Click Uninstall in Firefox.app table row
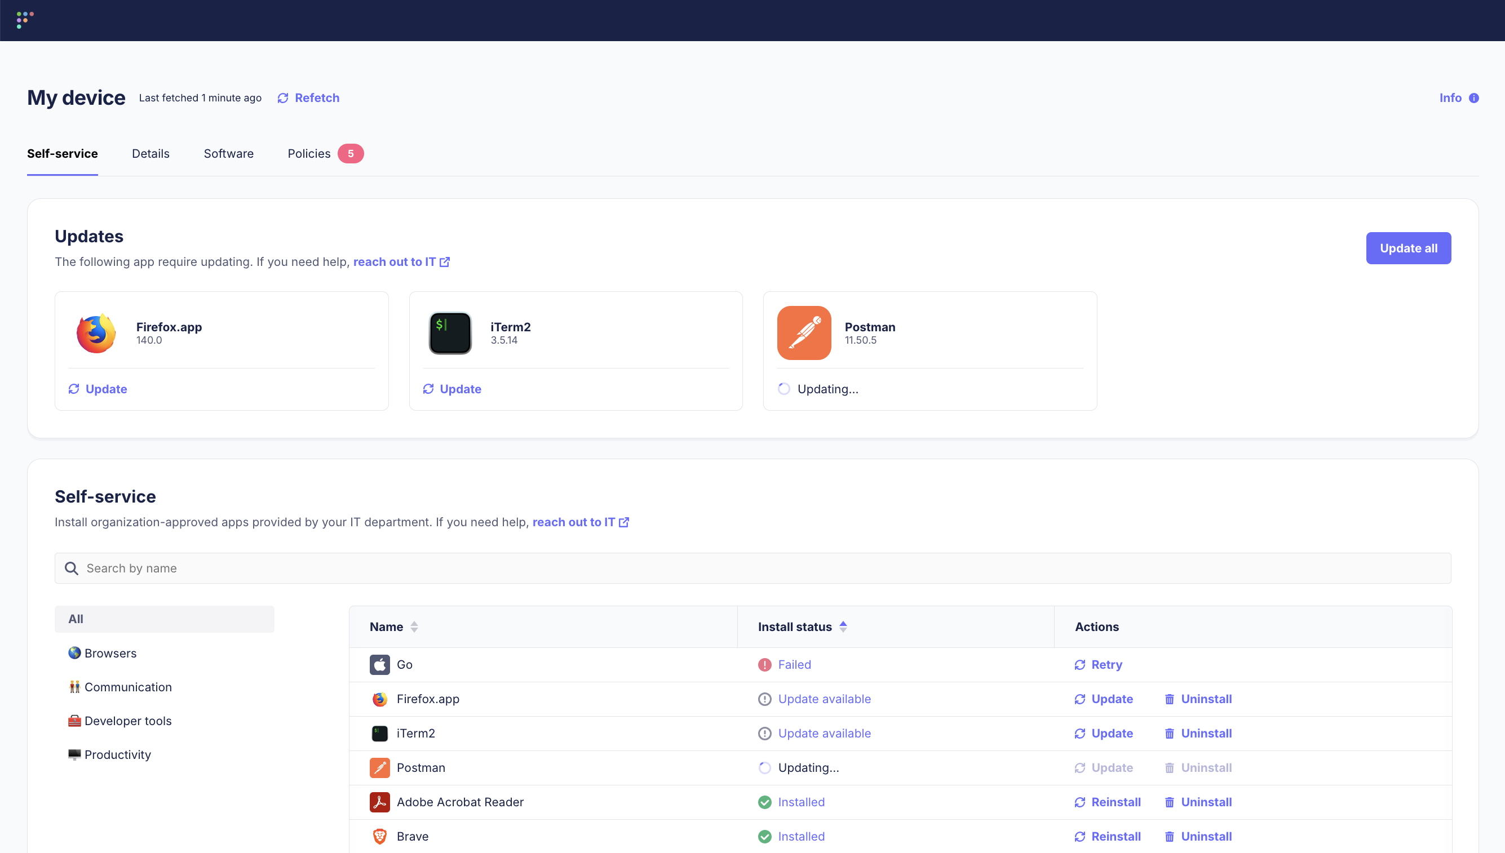Screen dimensions: 1505x853 [1198, 699]
